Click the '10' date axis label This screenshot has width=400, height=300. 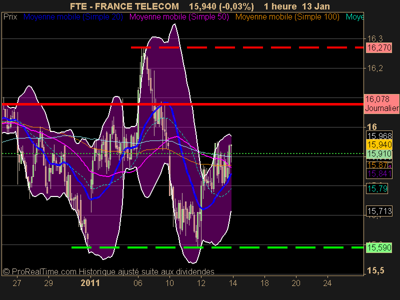click(x=169, y=283)
